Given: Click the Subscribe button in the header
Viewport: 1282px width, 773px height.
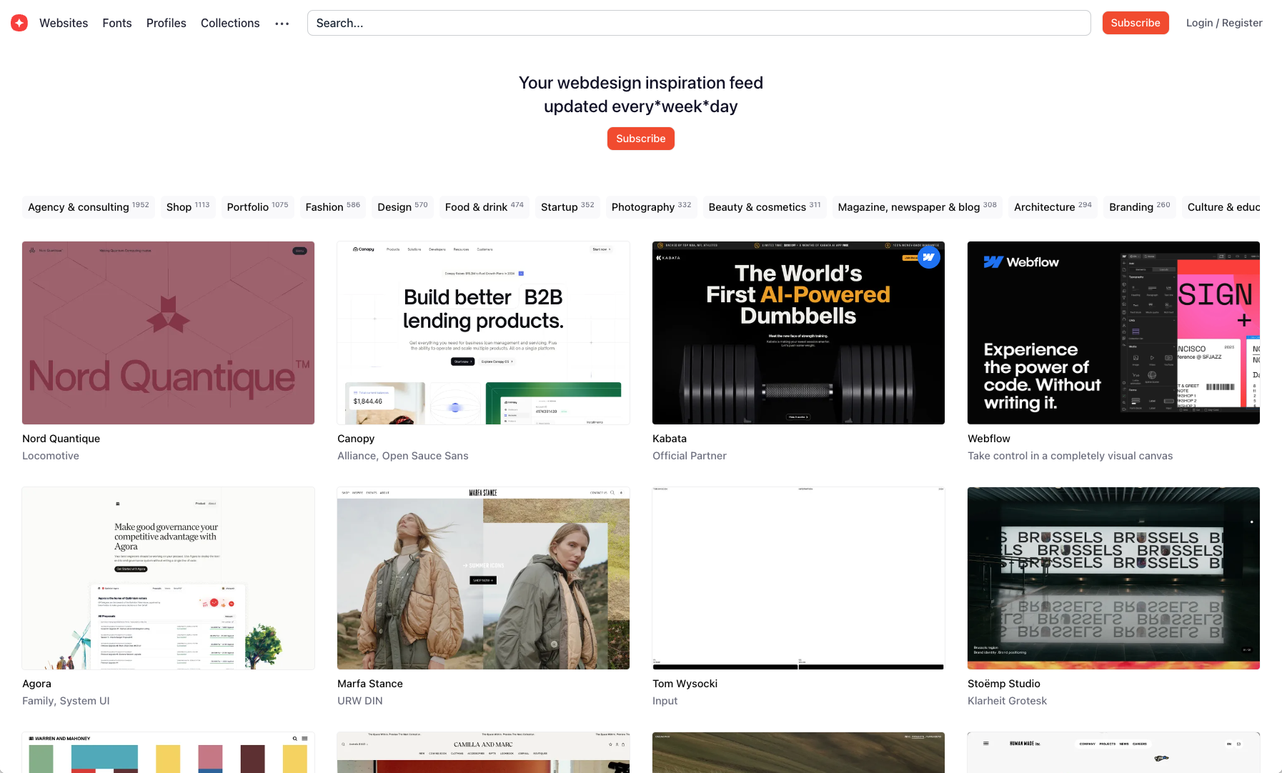Looking at the screenshot, I should 1136,22.
